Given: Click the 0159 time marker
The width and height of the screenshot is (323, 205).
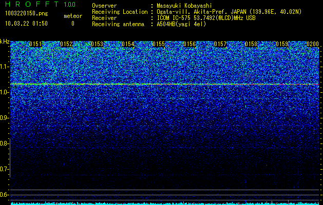Looking at the screenshot, I should (282, 44).
